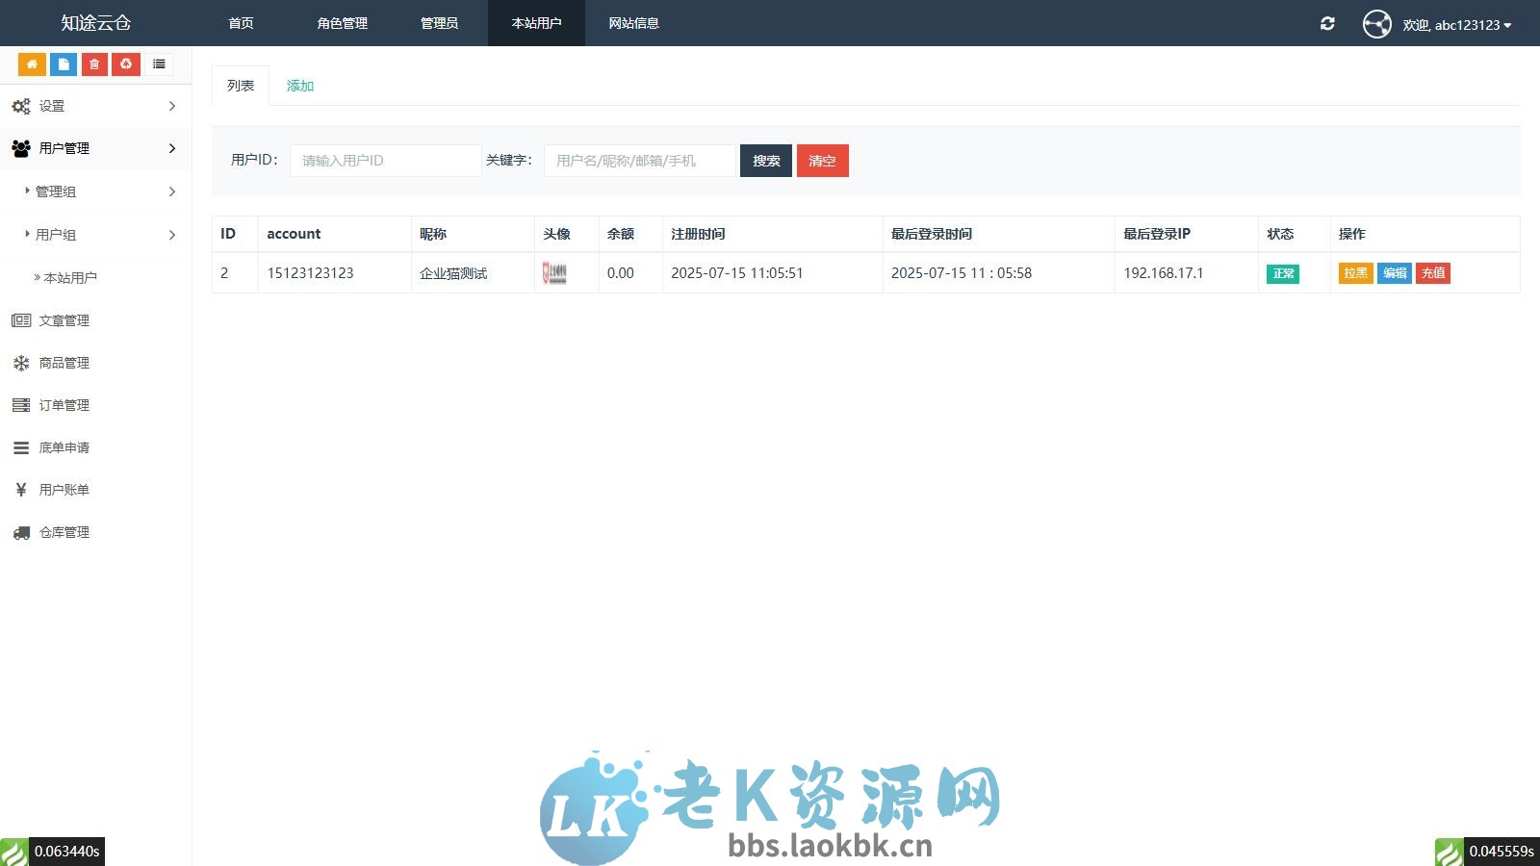
Task: Click the refresh icon in the top bar
Action: 1327,23
